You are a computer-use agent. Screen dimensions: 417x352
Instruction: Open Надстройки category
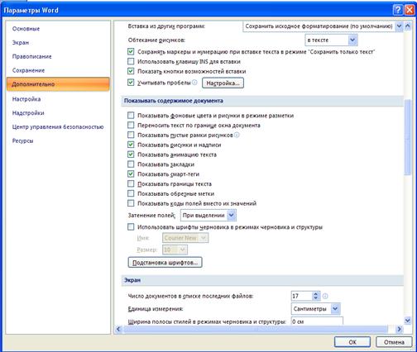pyautogui.click(x=28, y=113)
